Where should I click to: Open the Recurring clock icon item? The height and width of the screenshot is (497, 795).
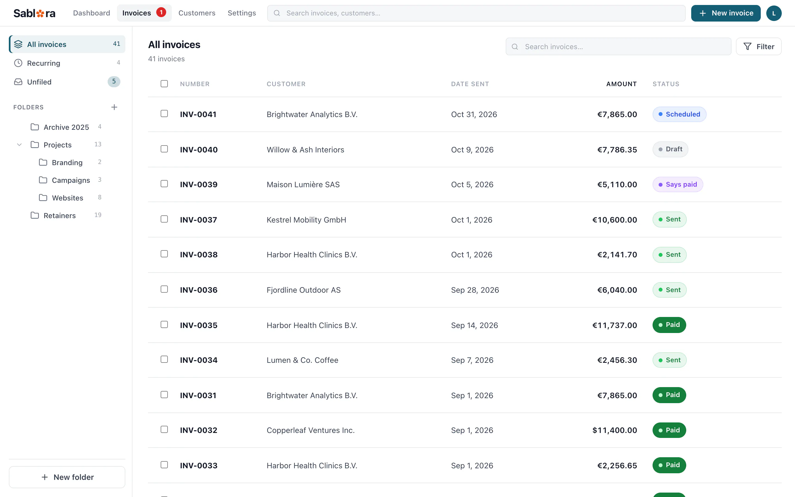(18, 63)
